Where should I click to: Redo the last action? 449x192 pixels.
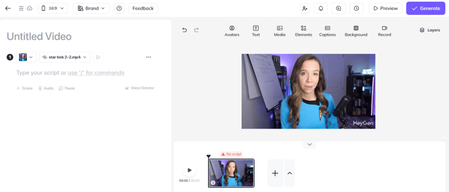pos(196,30)
